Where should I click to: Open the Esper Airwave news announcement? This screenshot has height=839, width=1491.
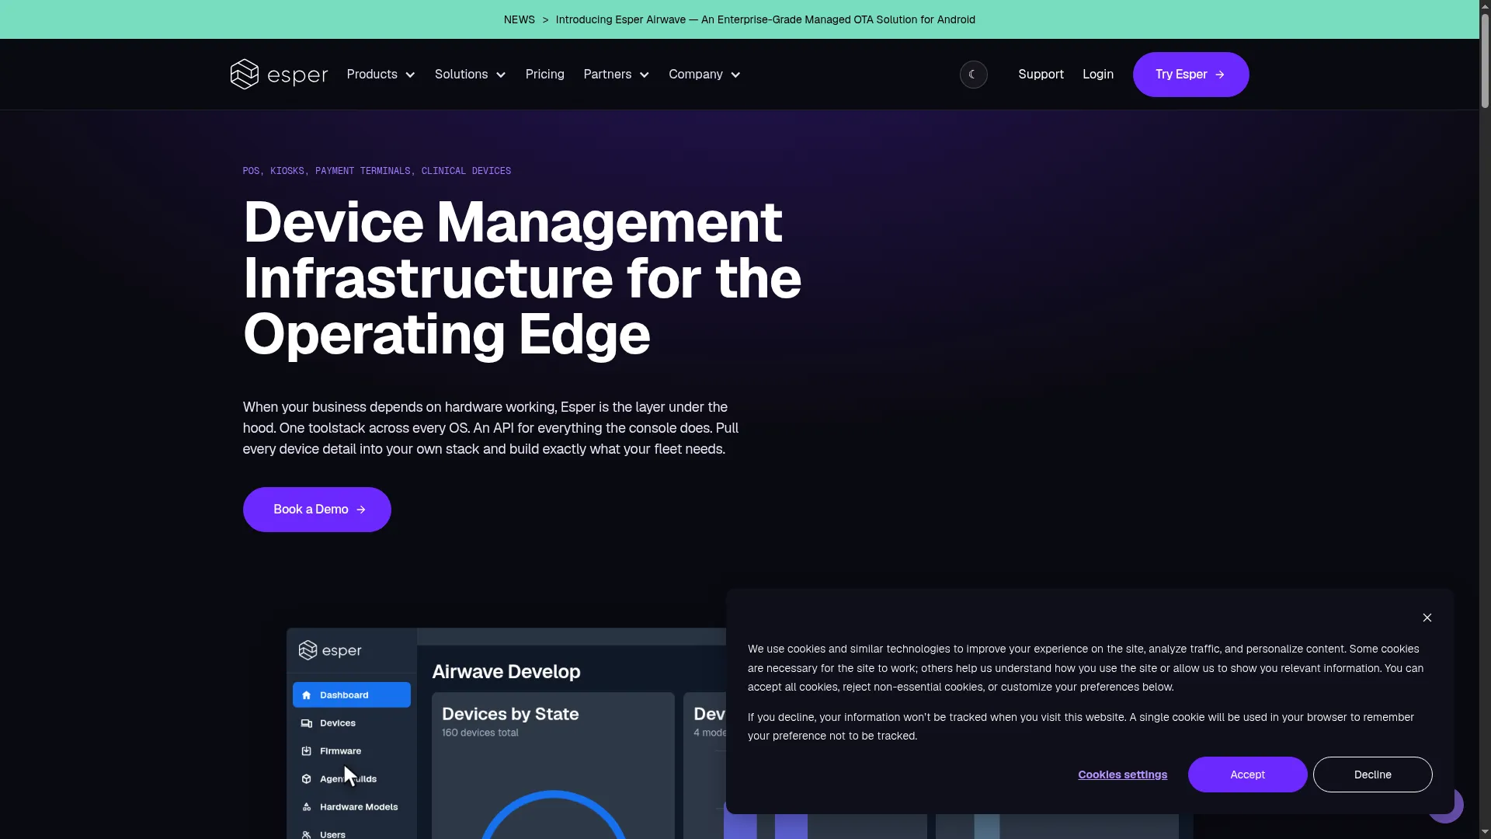coord(765,19)
